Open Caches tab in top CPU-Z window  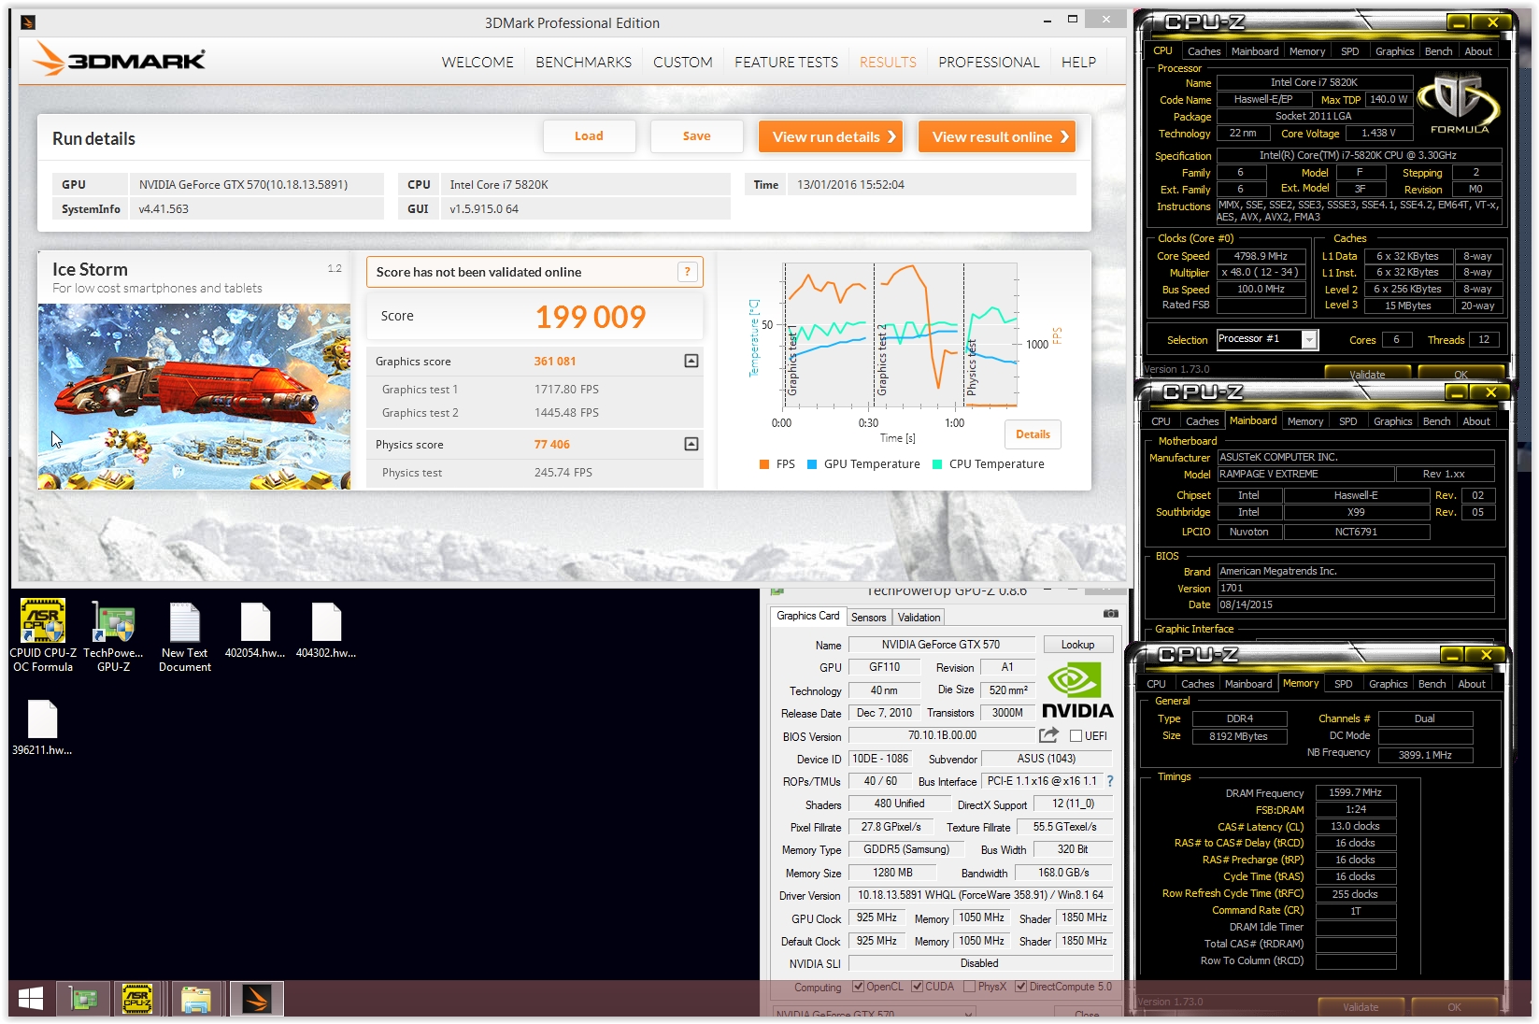click(1204, 51)
